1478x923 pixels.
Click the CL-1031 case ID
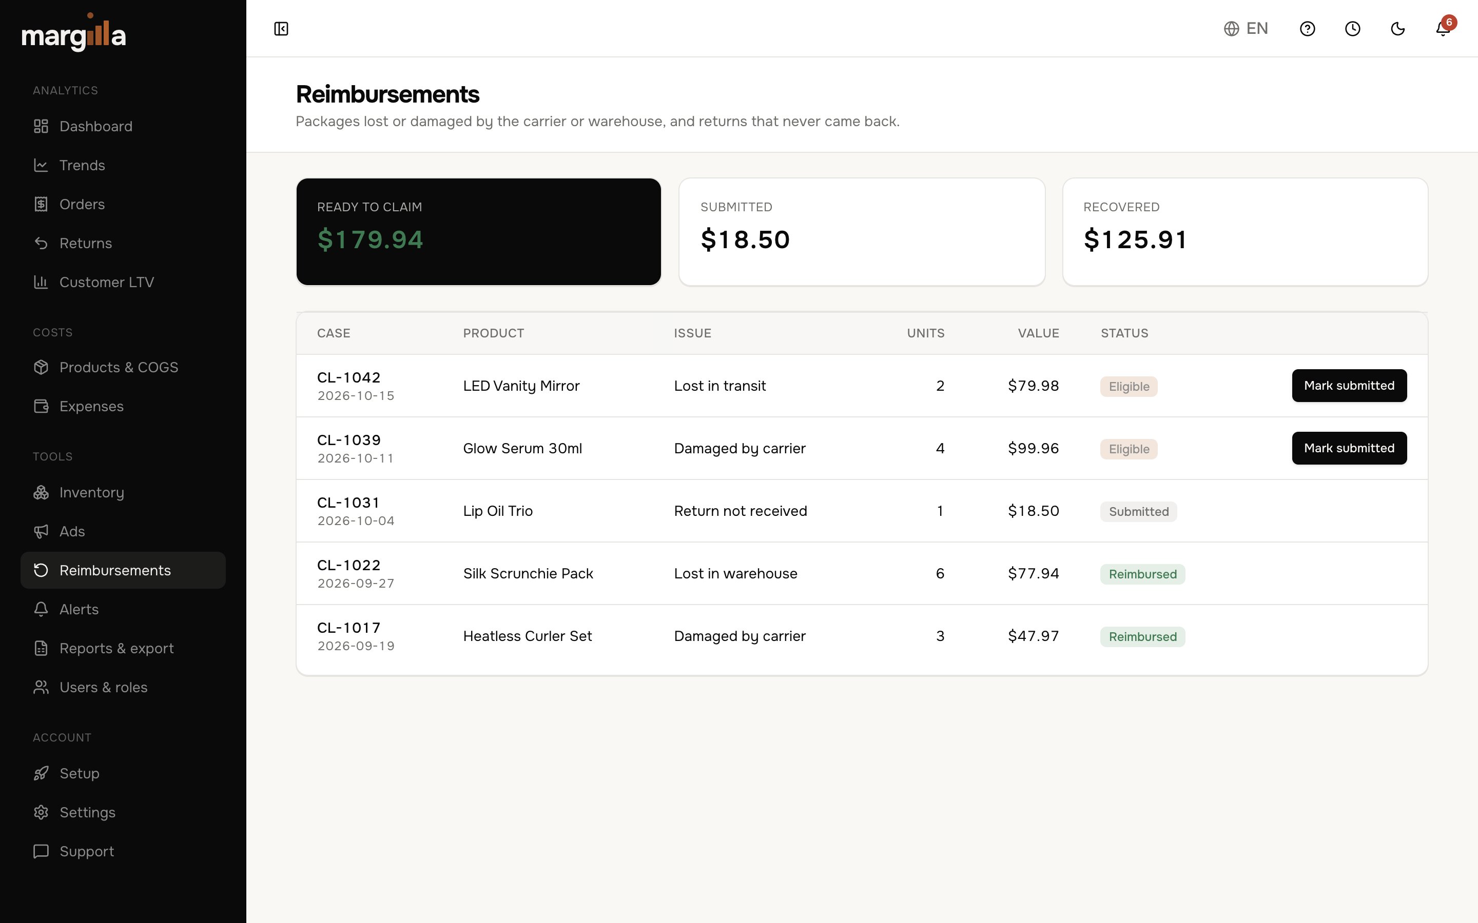coord(348,503)
